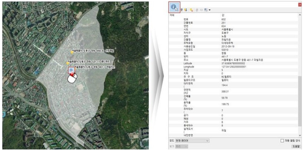Image resolution: width=306 pixels, height=150 pixels.
Task: Select the 설계도서 attribute row
Action: coord(233,130)
